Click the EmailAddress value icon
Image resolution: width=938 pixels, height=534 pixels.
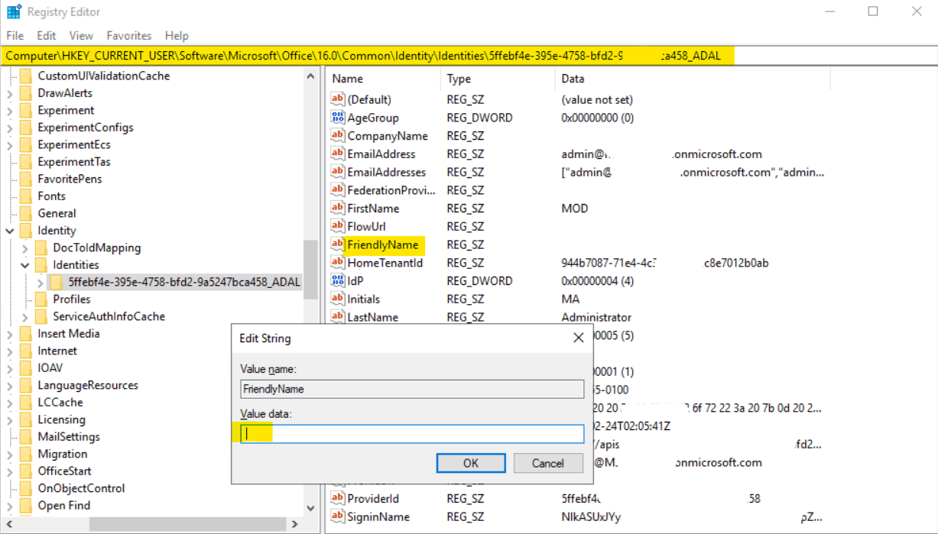[338, 154]
